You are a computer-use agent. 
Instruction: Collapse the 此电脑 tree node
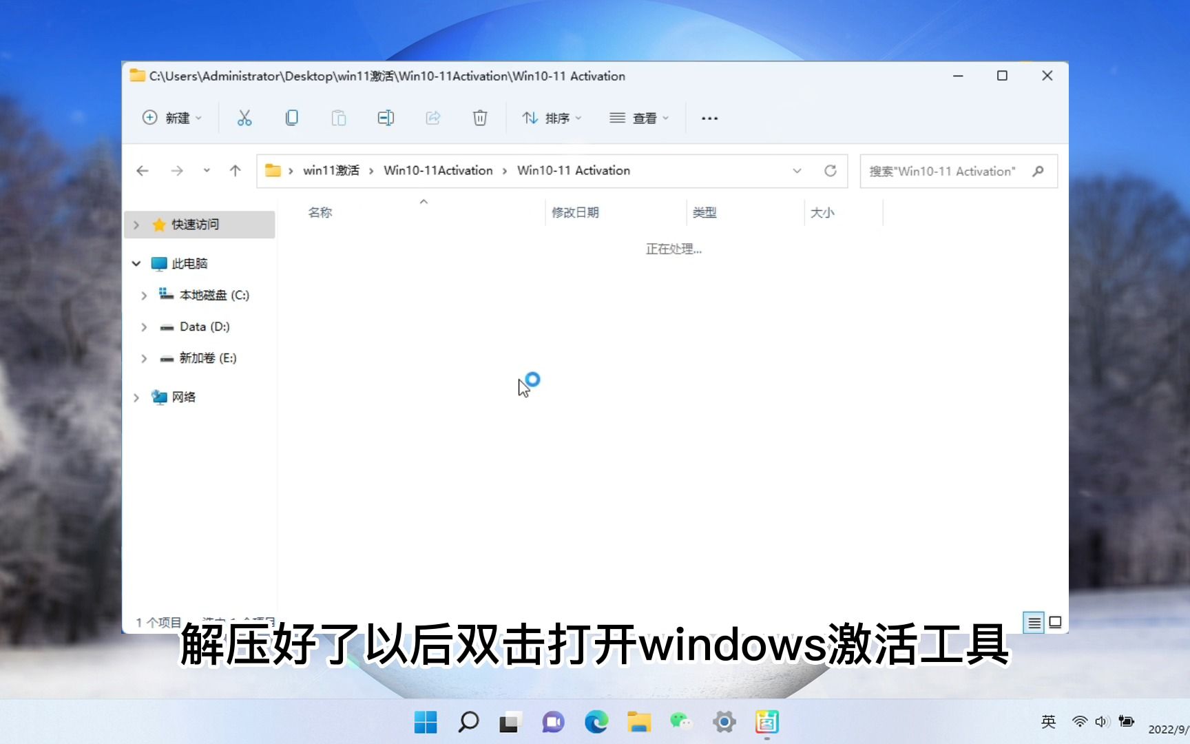pos(136,264)
